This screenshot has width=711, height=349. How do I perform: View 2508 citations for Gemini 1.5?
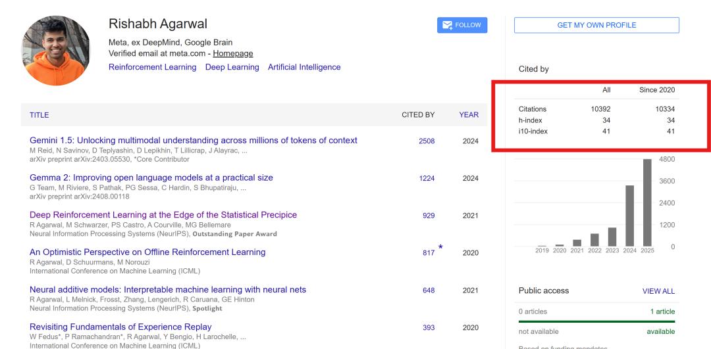click(x=427, y=141)
